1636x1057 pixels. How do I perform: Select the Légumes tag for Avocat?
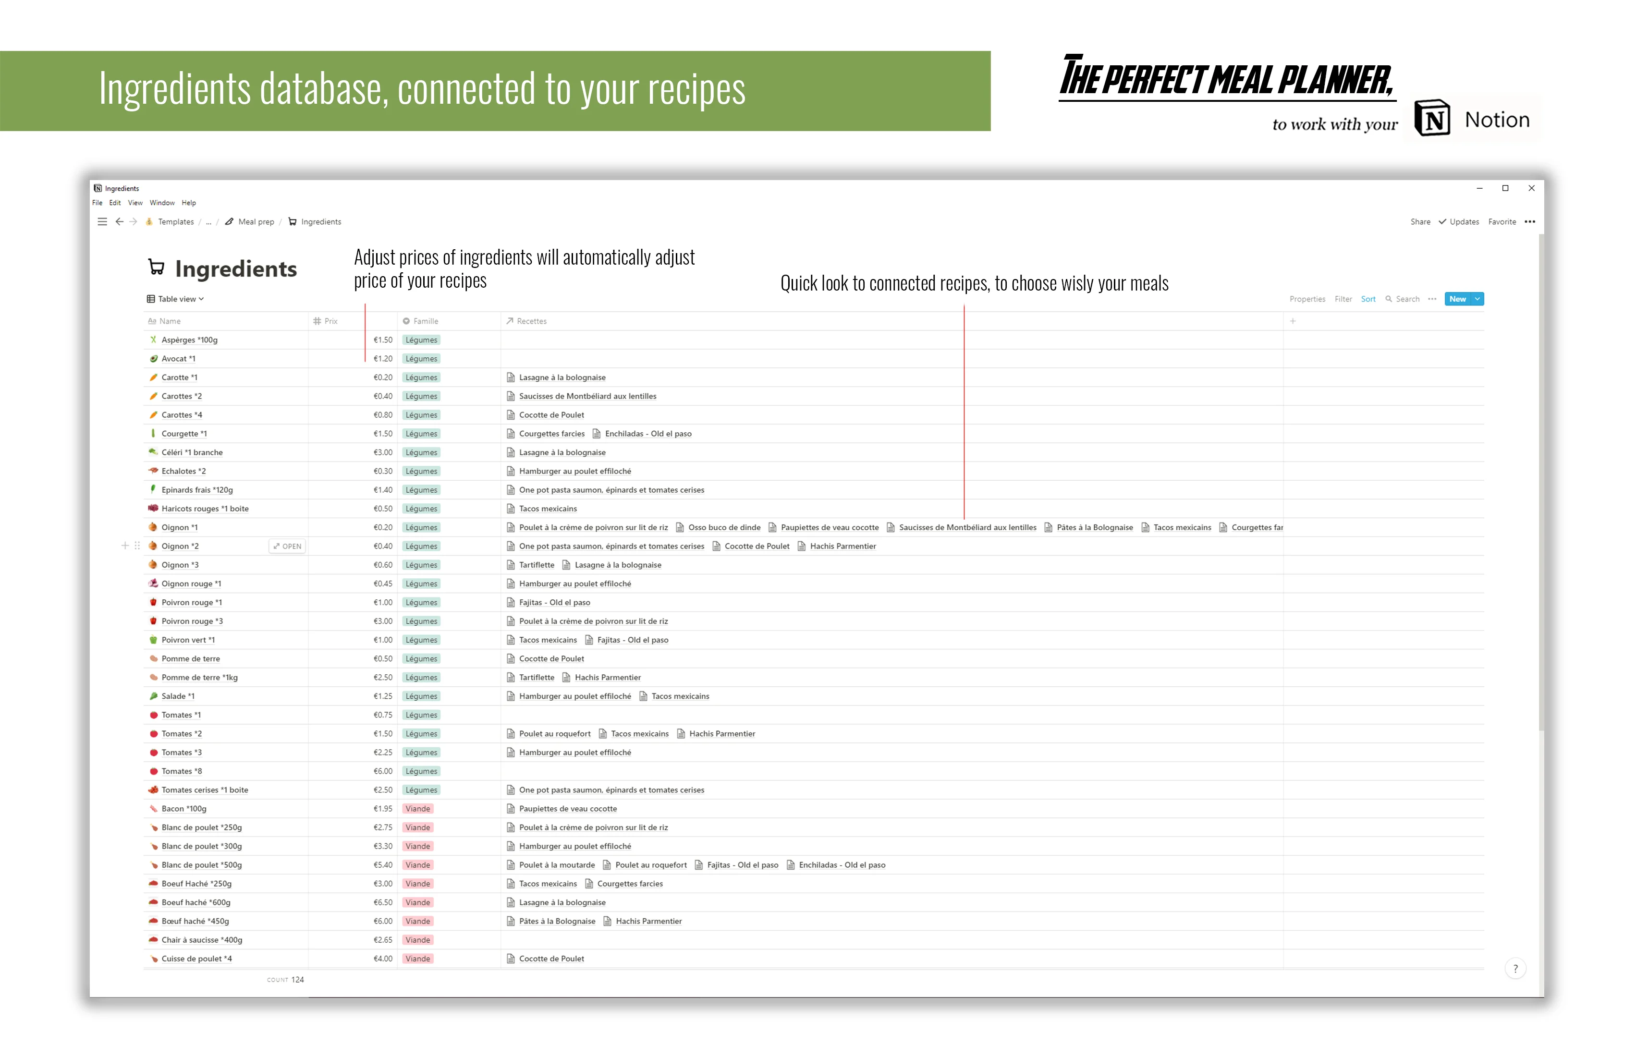tap(421, 358)
